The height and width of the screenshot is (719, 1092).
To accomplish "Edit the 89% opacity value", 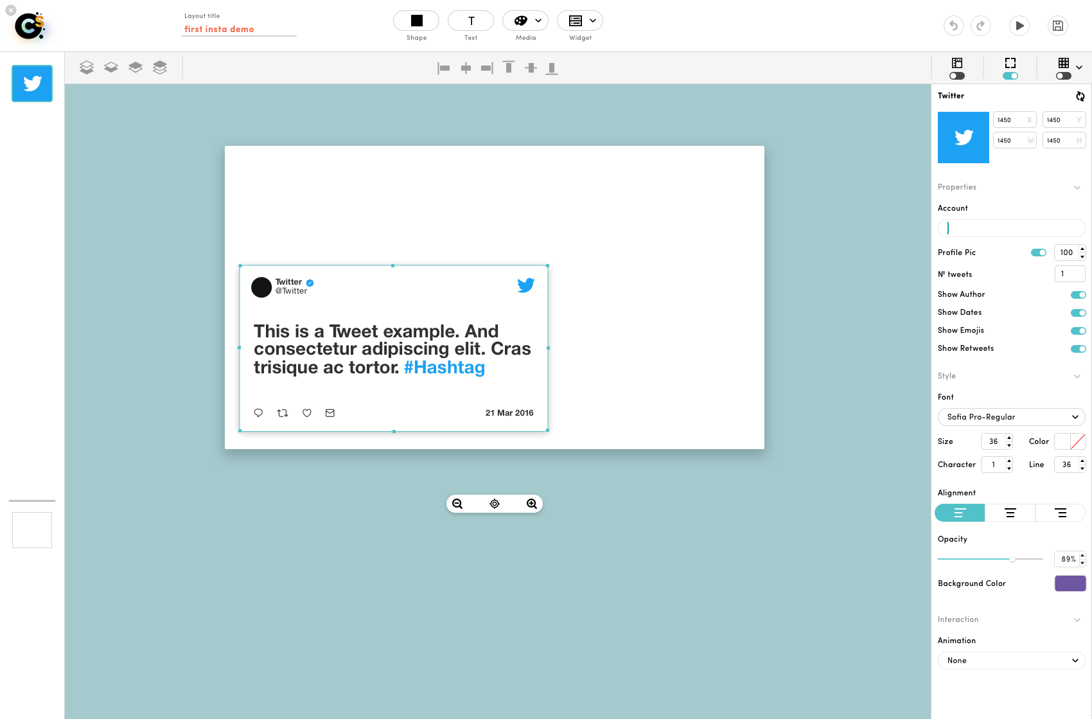I will coord(1067,559).
